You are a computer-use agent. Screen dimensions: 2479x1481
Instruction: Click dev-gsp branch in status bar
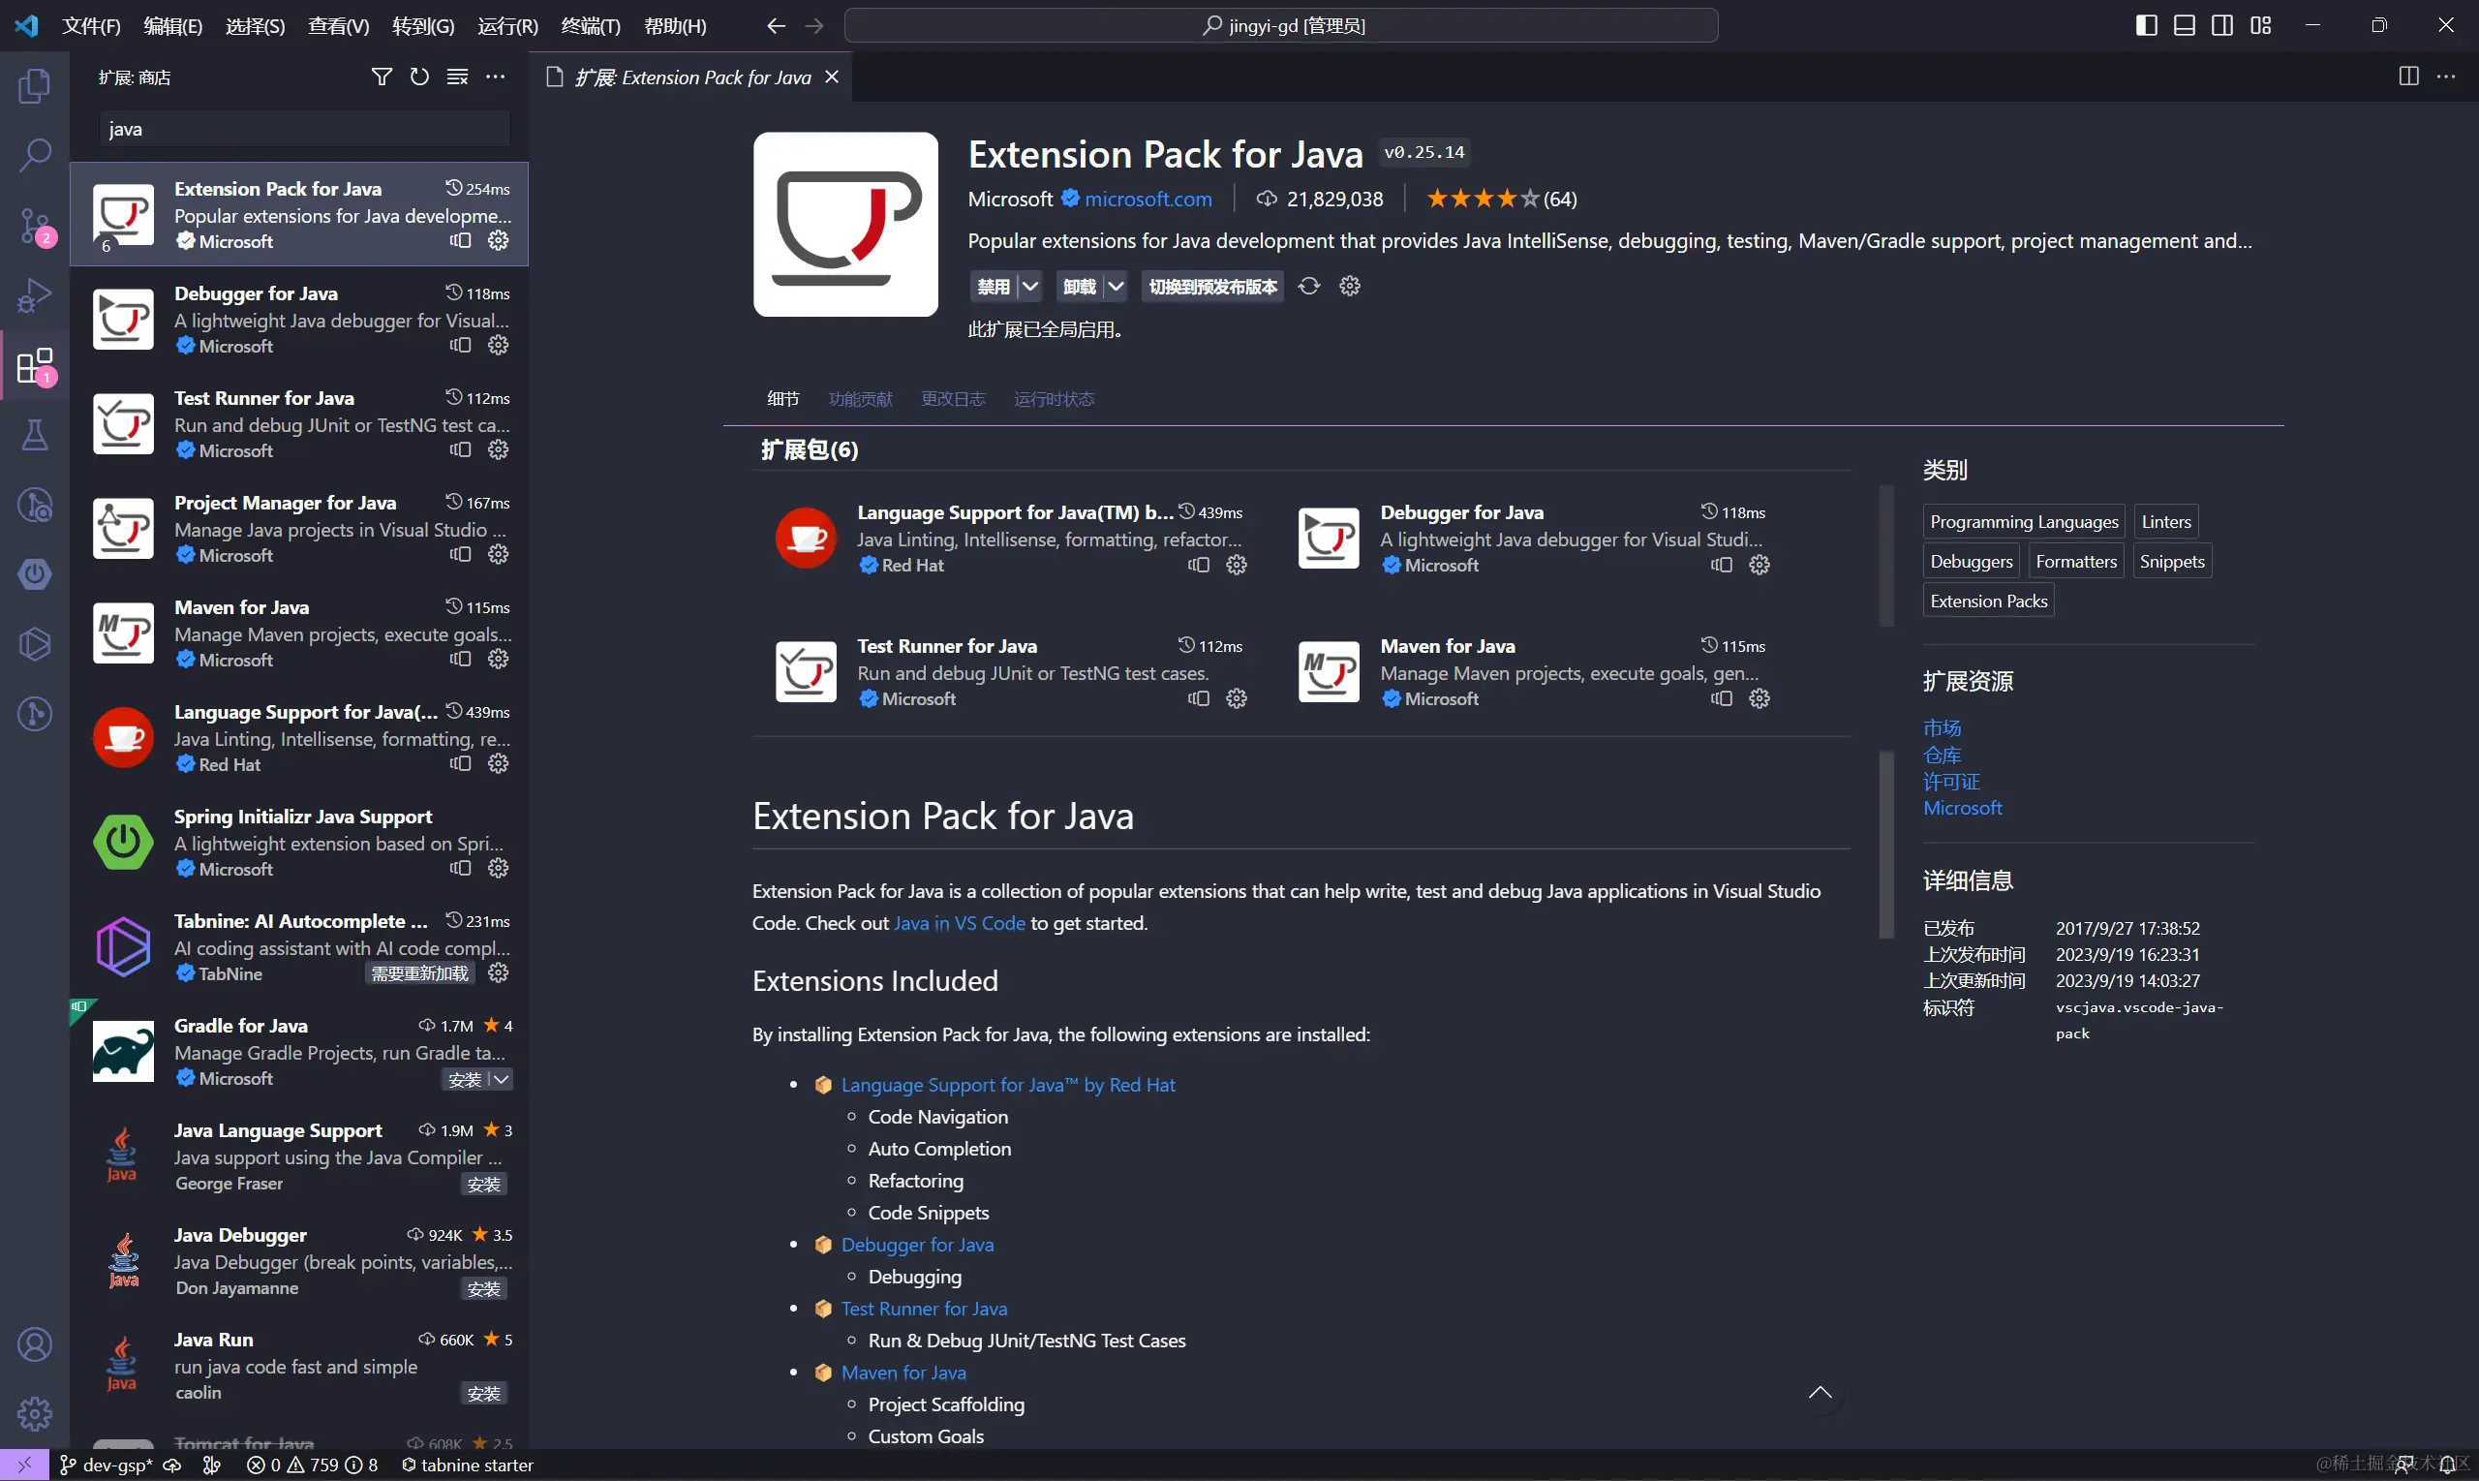click(x=106, y=1466)
